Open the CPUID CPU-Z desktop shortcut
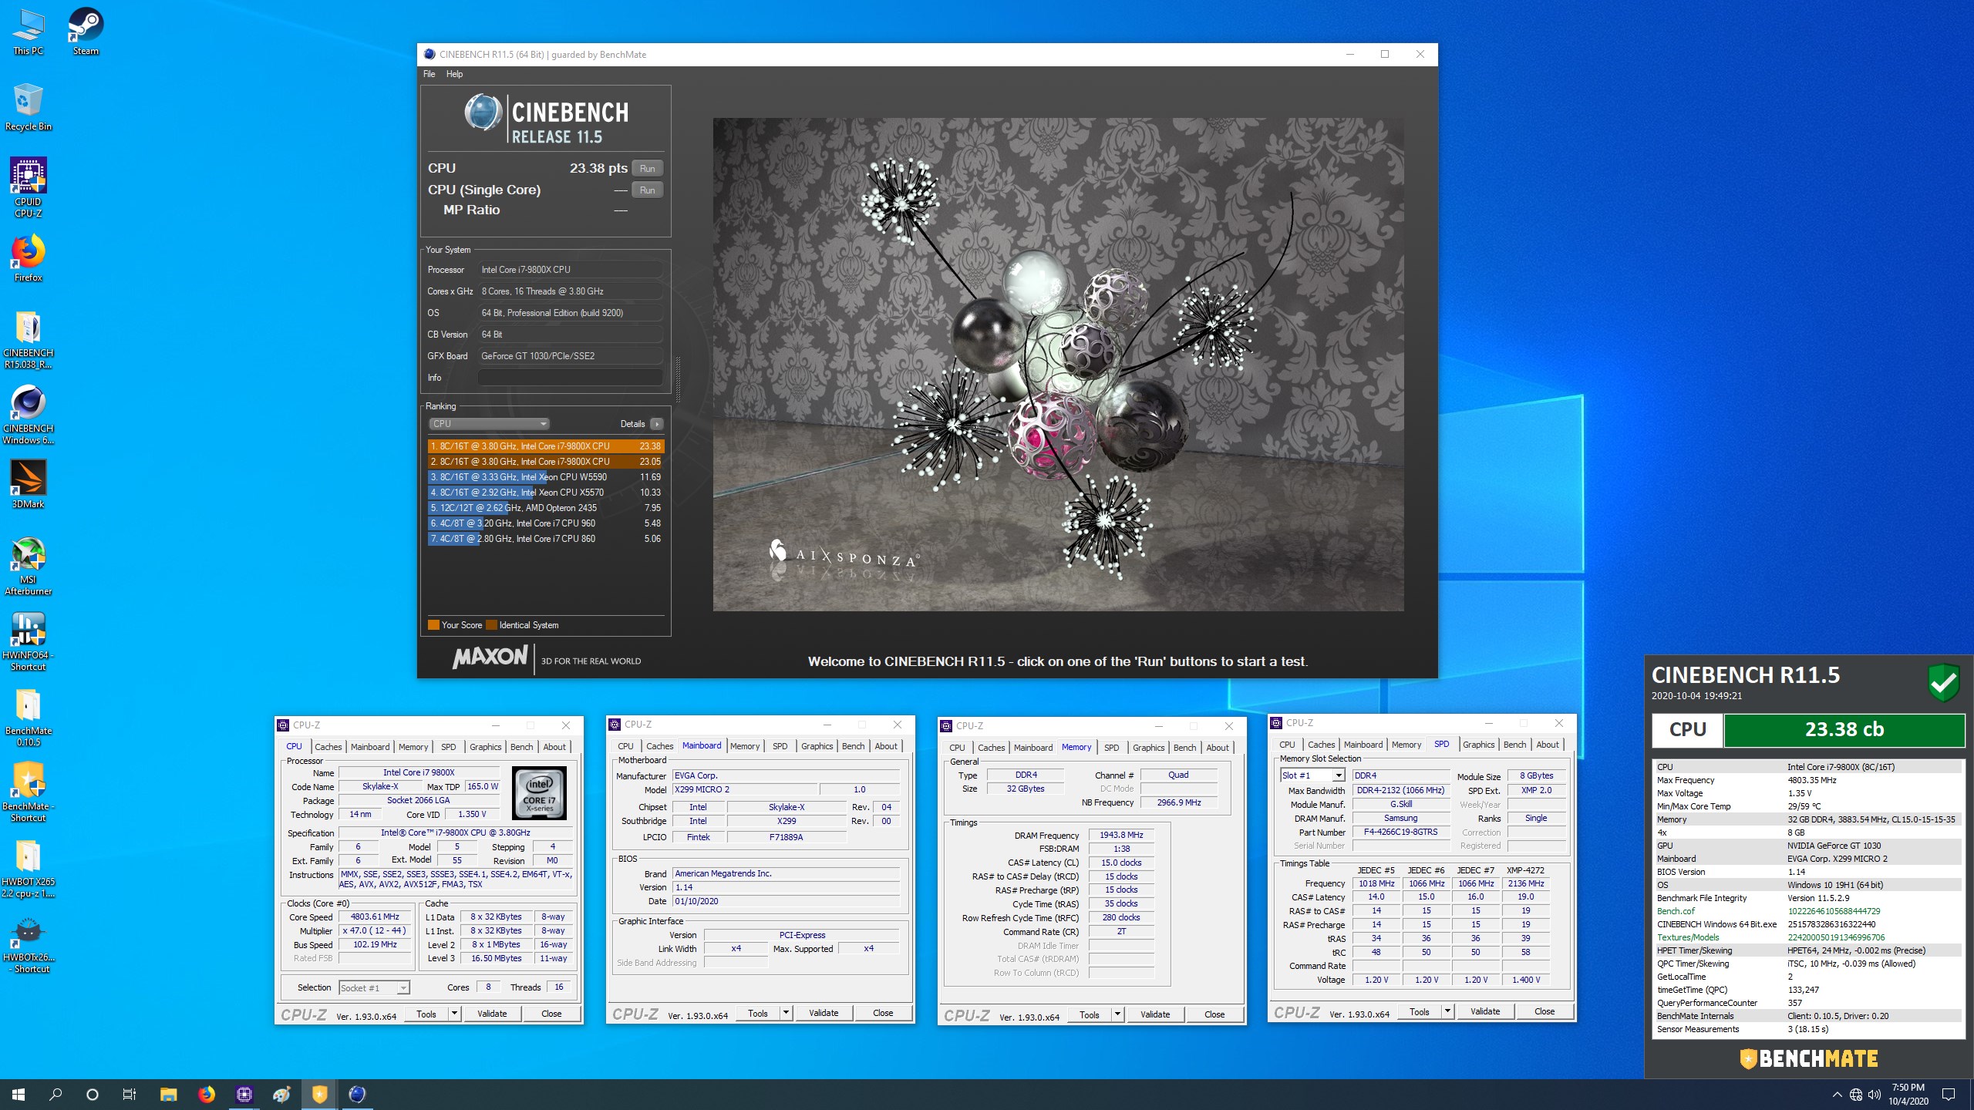The image size is (1974, 1110). [x=29, y=187]
